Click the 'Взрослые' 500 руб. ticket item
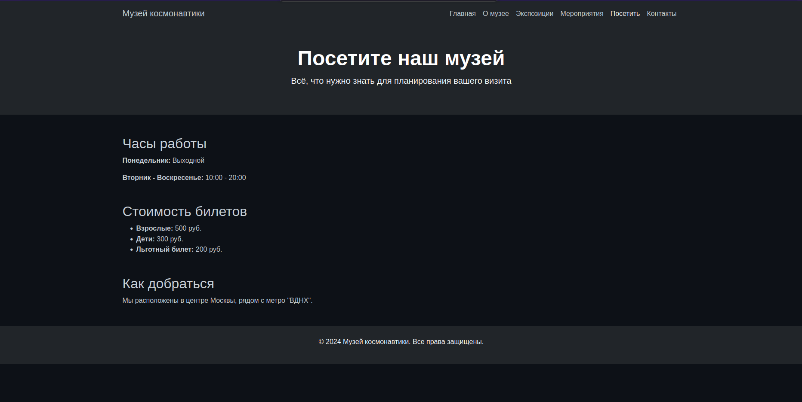This screenshot has width=802, height=402. (x=169, y=228)
